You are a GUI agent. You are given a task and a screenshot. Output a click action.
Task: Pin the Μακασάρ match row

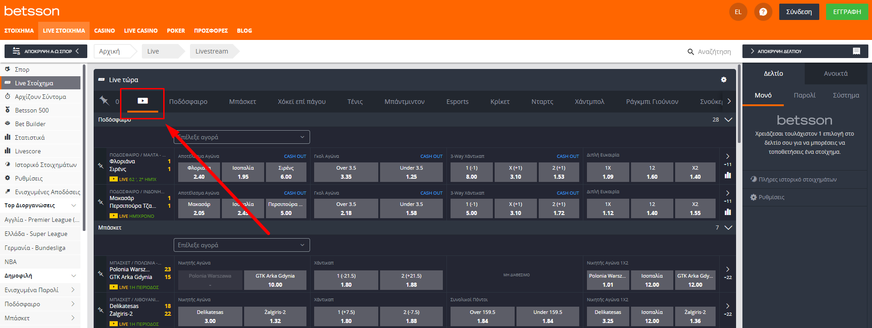(101, 202)
